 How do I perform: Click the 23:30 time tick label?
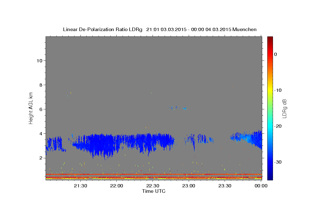[x=225, y=185]
